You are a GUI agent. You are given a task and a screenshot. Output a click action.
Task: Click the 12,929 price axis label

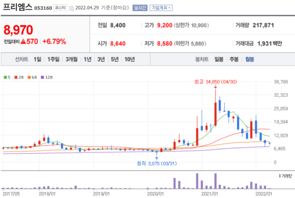[x=281, y=136]
